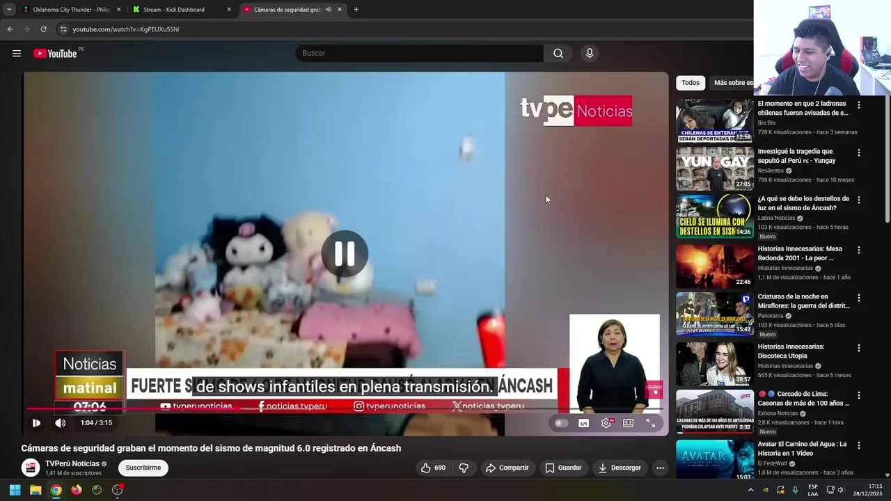Open options menu for ladronas chilenas video
The image size is (891, 501).
858,105
